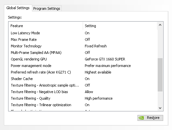Screen dimensions: 172x130
Task: Click the Trilinear optimization 'On' value
Action: coord(87,105)
